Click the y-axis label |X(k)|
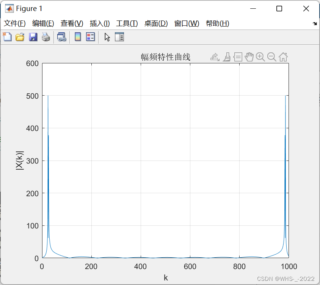Screen dimensions: 320x285 pyautogui.click(x=20, y=161)
